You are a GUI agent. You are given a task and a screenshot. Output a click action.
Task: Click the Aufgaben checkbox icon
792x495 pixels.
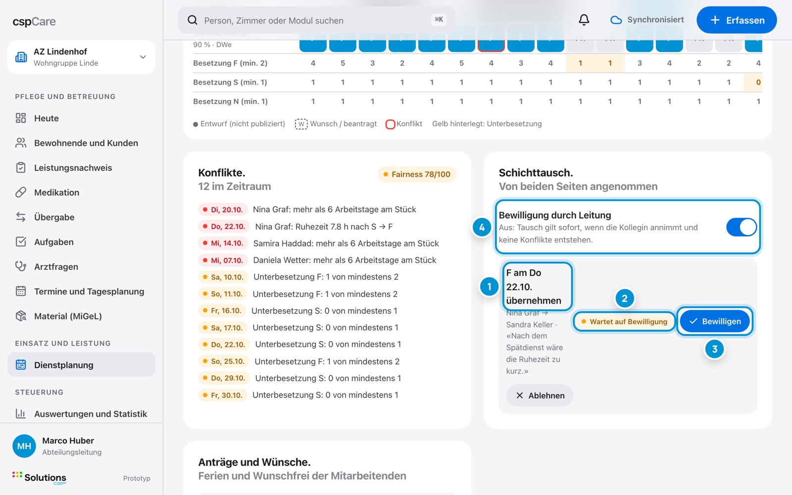point(21,242)
